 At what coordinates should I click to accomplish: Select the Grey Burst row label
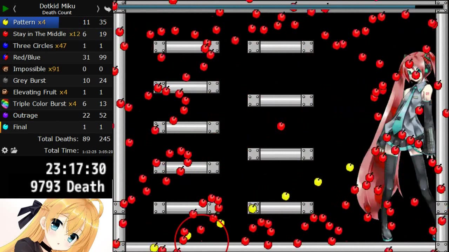[29, 80]
